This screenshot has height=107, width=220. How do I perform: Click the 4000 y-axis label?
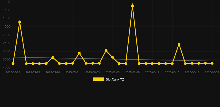pos(7,68)
